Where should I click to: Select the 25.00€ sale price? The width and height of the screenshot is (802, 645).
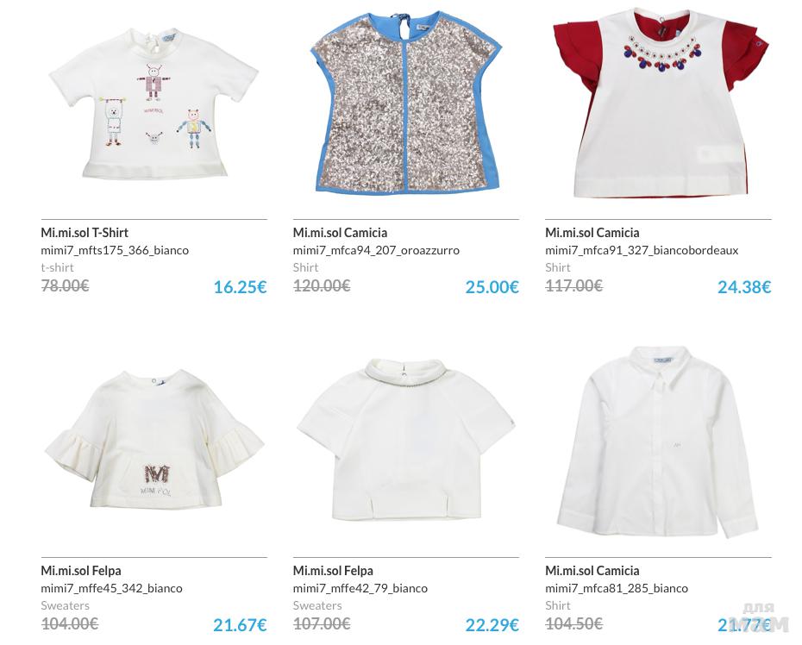click(x=492, y=287)
